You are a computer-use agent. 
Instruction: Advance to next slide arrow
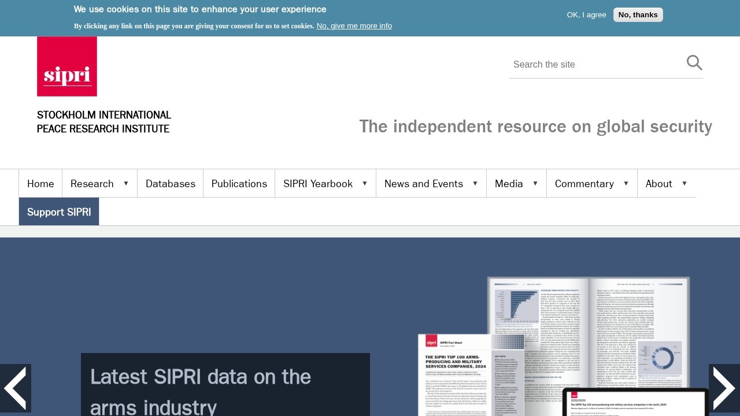coord(724,388)
